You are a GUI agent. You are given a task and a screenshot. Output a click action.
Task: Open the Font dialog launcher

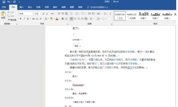click(67, 24)
